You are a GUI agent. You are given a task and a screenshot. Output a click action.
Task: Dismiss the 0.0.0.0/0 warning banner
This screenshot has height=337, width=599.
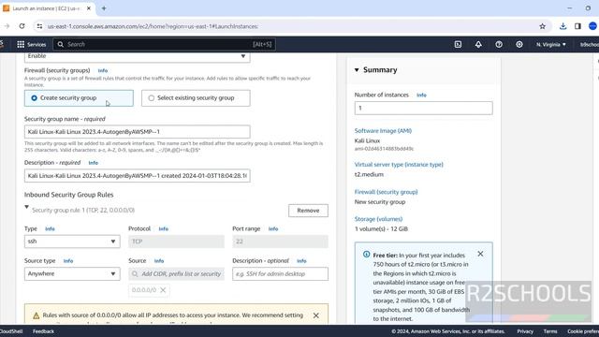point(316,315)
